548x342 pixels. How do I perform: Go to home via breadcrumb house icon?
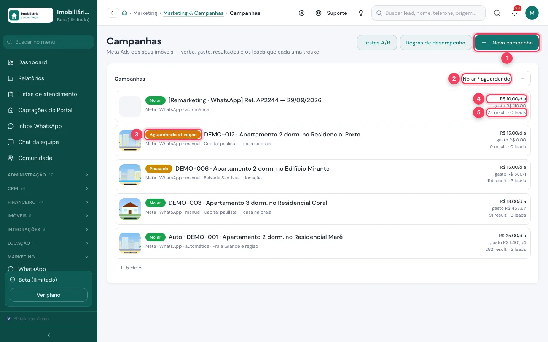pyautogui.click(x=124, y=13)
